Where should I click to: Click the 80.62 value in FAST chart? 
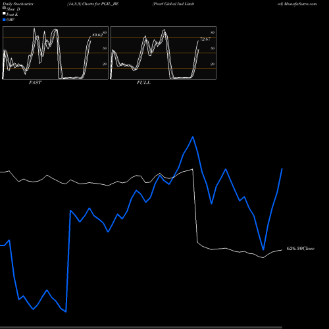(x=97, y=35)
